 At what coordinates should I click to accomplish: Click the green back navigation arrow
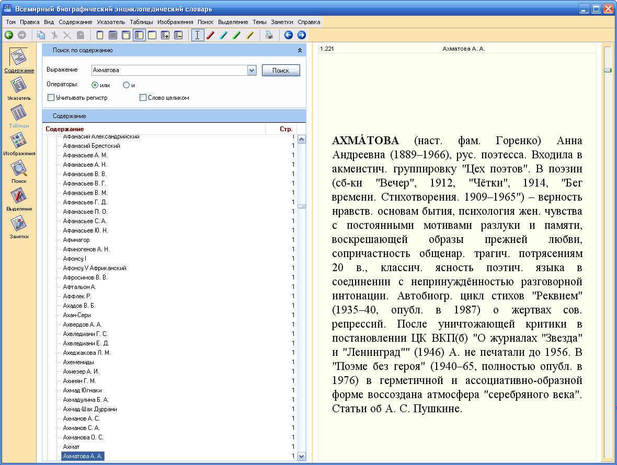[9, 35]
